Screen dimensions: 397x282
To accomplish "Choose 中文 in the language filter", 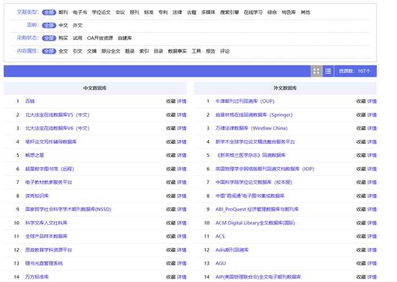I will (x=63, y=25).
